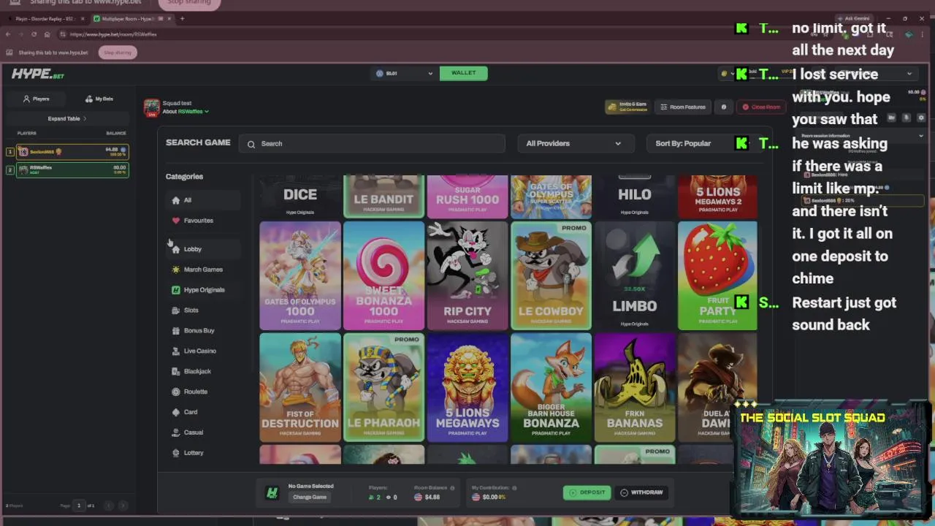Viewport: 935px width, 526px height.
Task: Go to next players page arrow
Action: tap(123, 506)
